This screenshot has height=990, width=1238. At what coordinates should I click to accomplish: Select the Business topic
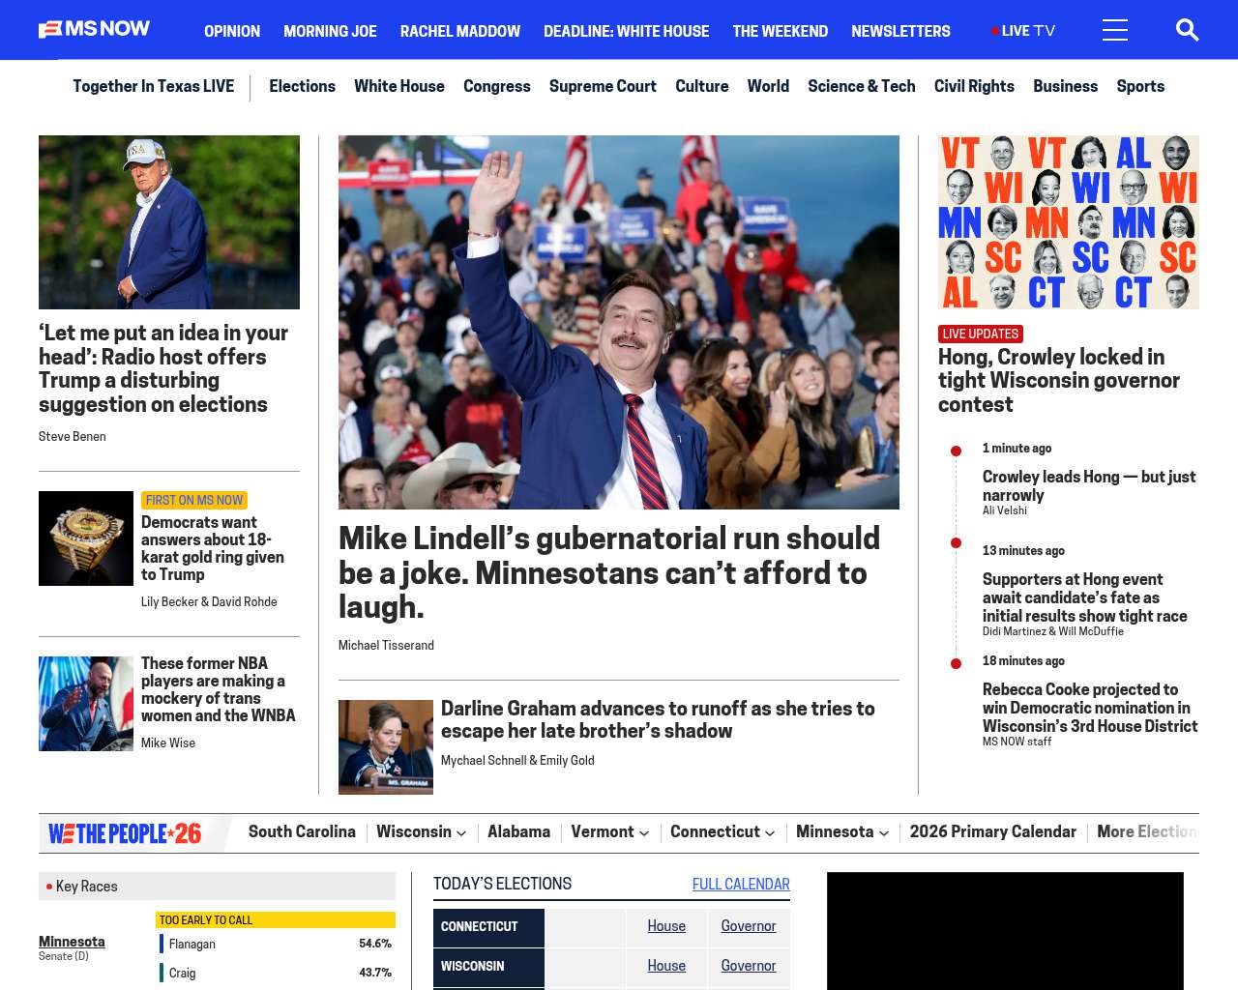[1065, 86]
